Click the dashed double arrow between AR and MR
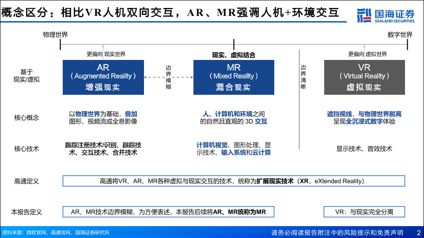Viewport: 424px width, 238px height. pos(169,78)
